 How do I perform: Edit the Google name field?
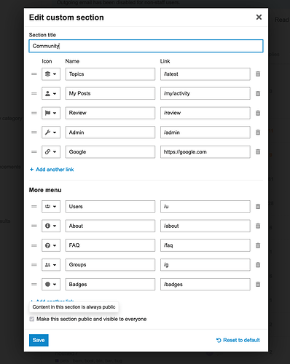[x=110, y=152]
